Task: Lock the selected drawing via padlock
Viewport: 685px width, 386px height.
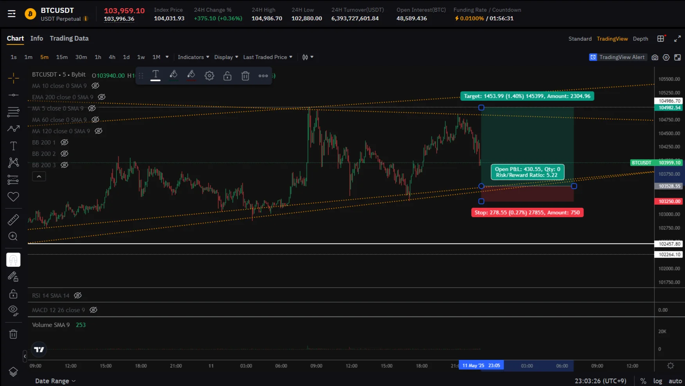Action: click(x=227, y=76)
